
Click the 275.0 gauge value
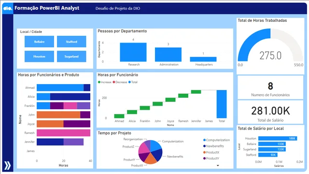tap(270, 56)
